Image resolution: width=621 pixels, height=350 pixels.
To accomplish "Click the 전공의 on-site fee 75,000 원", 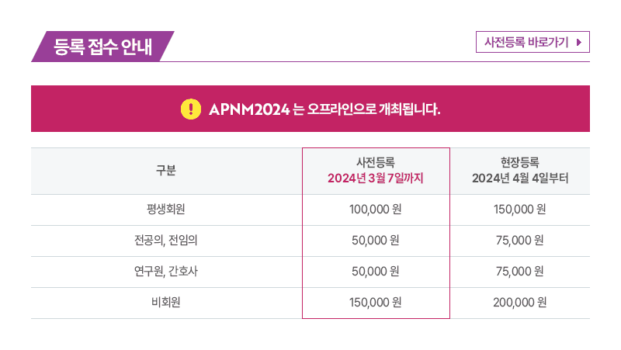I will point(520,241).
